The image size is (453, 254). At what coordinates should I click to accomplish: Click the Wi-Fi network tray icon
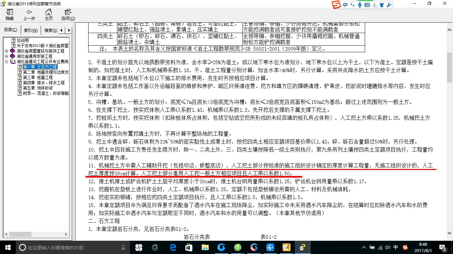tap(380, 247)
